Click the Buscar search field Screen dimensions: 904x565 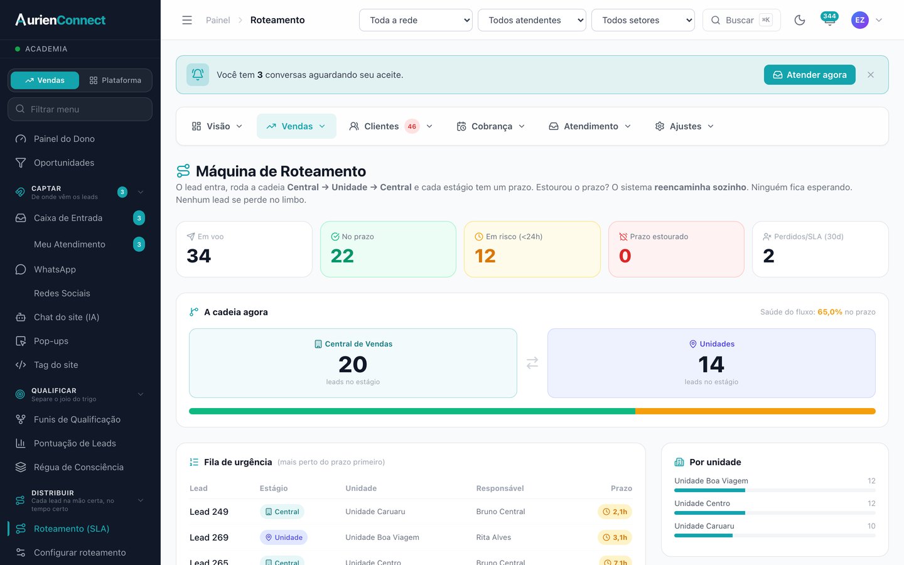[741, 20]
